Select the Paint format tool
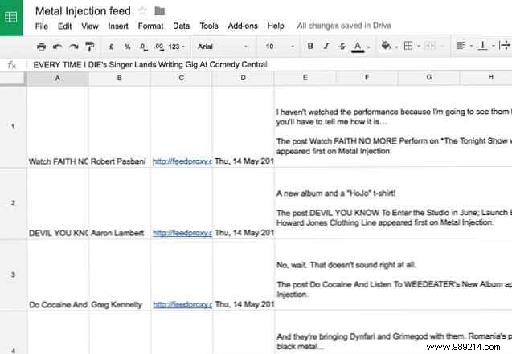This screenshot has height=354, width=512. [89, 47]
